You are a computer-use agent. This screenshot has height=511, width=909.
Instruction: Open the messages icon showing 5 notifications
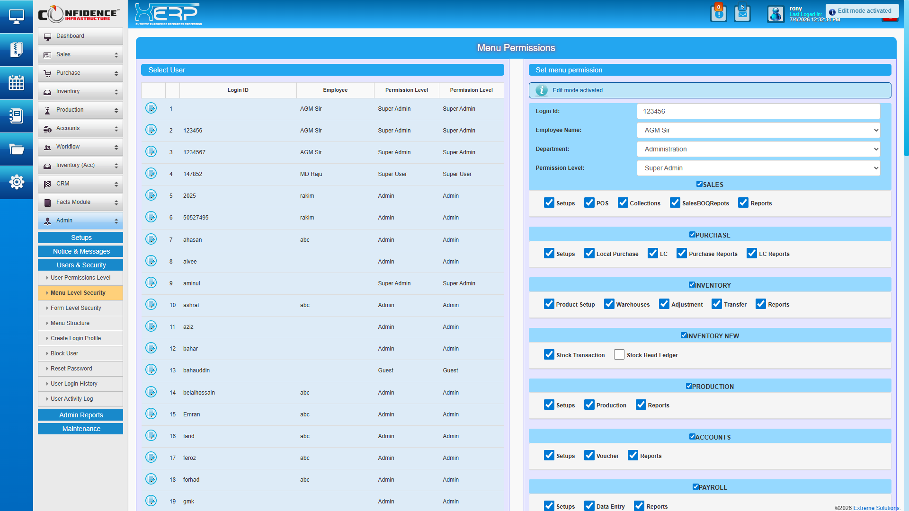pyautogui.click(x=742, y=13)
